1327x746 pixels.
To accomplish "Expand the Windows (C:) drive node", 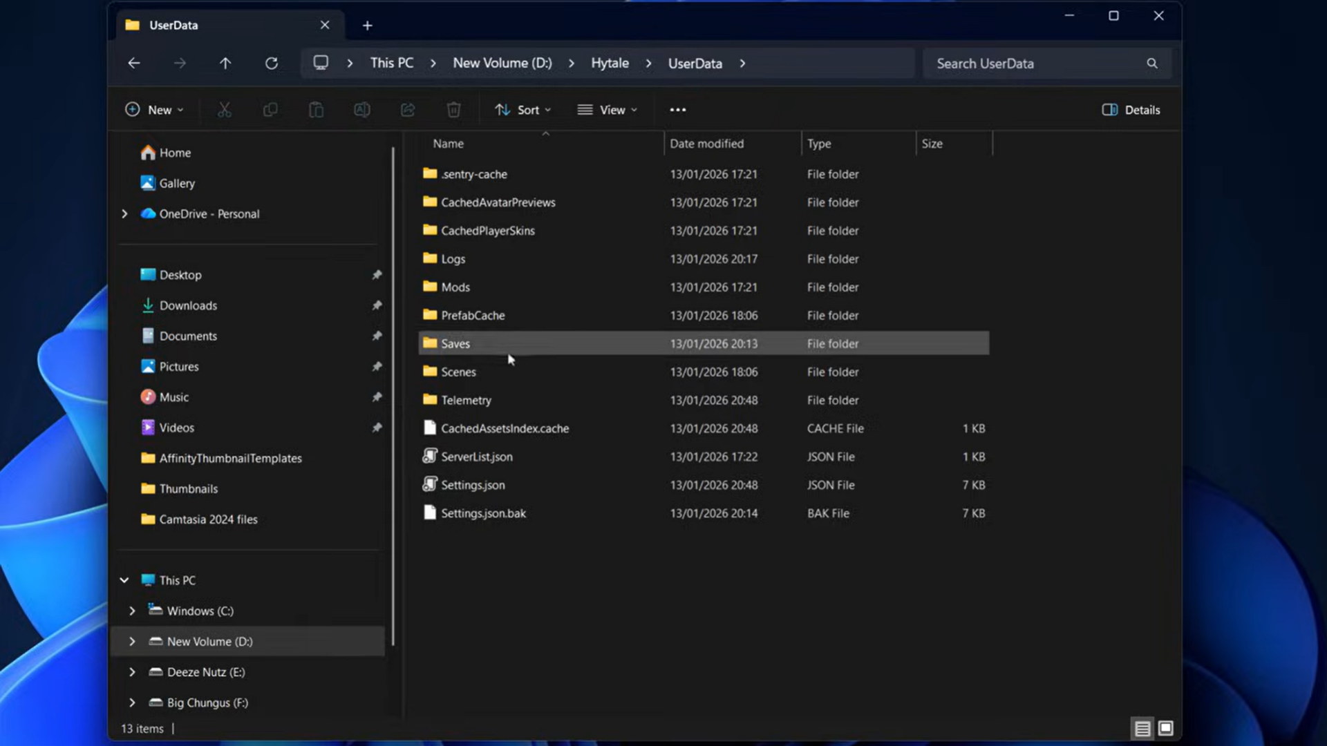I will click(x=132, y=611).
